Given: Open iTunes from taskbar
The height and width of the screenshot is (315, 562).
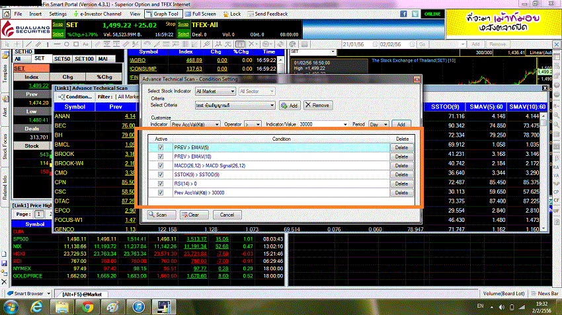Looking at the screenshot, I should coord(139,307).
